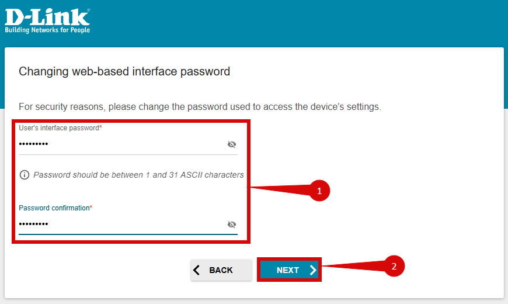Click the right chevron on NEXT

(313, 270)
